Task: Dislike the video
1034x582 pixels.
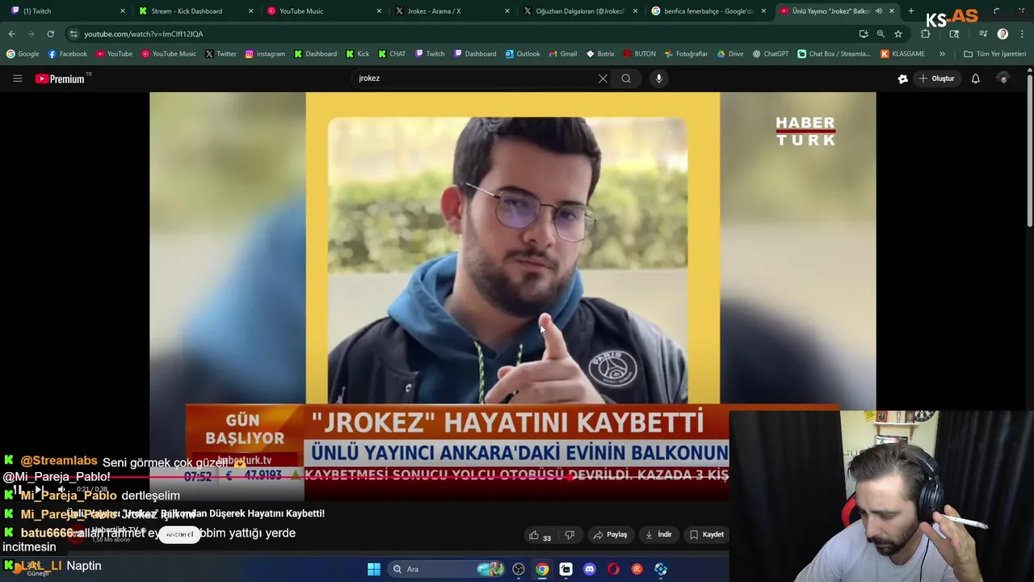Action: pyautogui.click(x=570, y=535)
